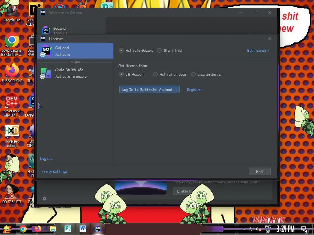Close the Licenses dialog
Image resolution: width=314 pixels, height=235 pixels.
tap(270, 39)
